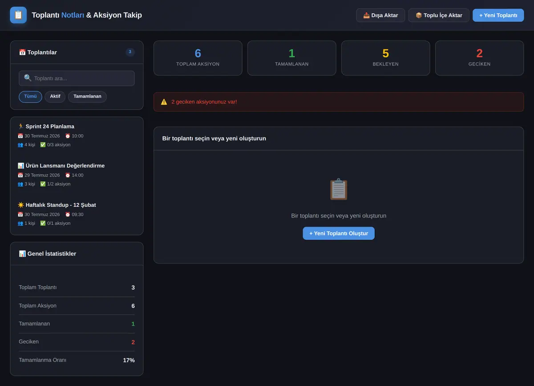Click + Yeni Toplantı in header

(x=498, y=15)
